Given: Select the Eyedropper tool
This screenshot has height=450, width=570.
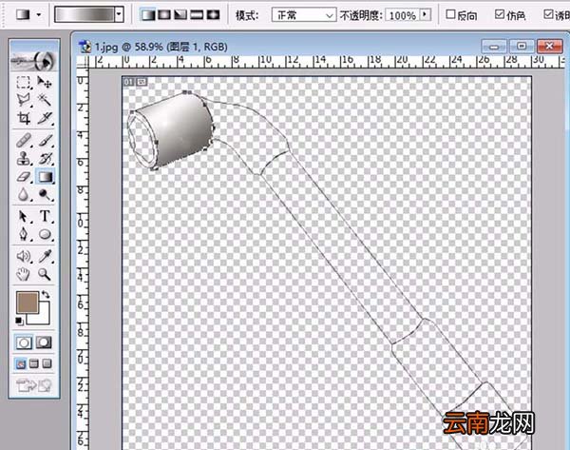Looking at the screenshot, I should (45, 256).
